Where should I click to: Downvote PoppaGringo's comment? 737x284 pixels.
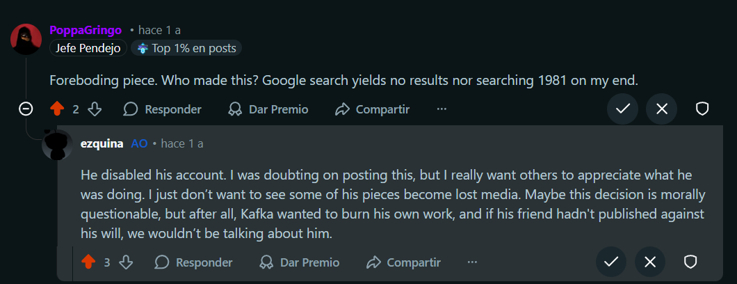pos(95,109)
